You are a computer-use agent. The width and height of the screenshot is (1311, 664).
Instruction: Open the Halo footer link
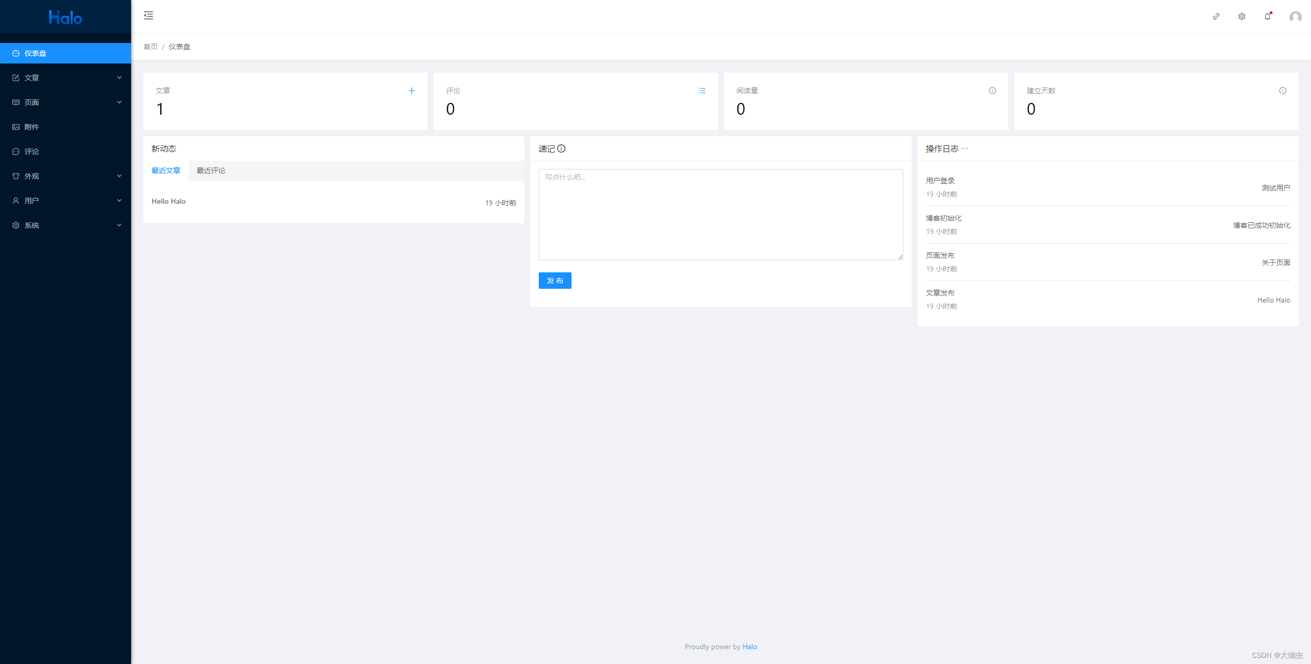click(x=750, y=647)
